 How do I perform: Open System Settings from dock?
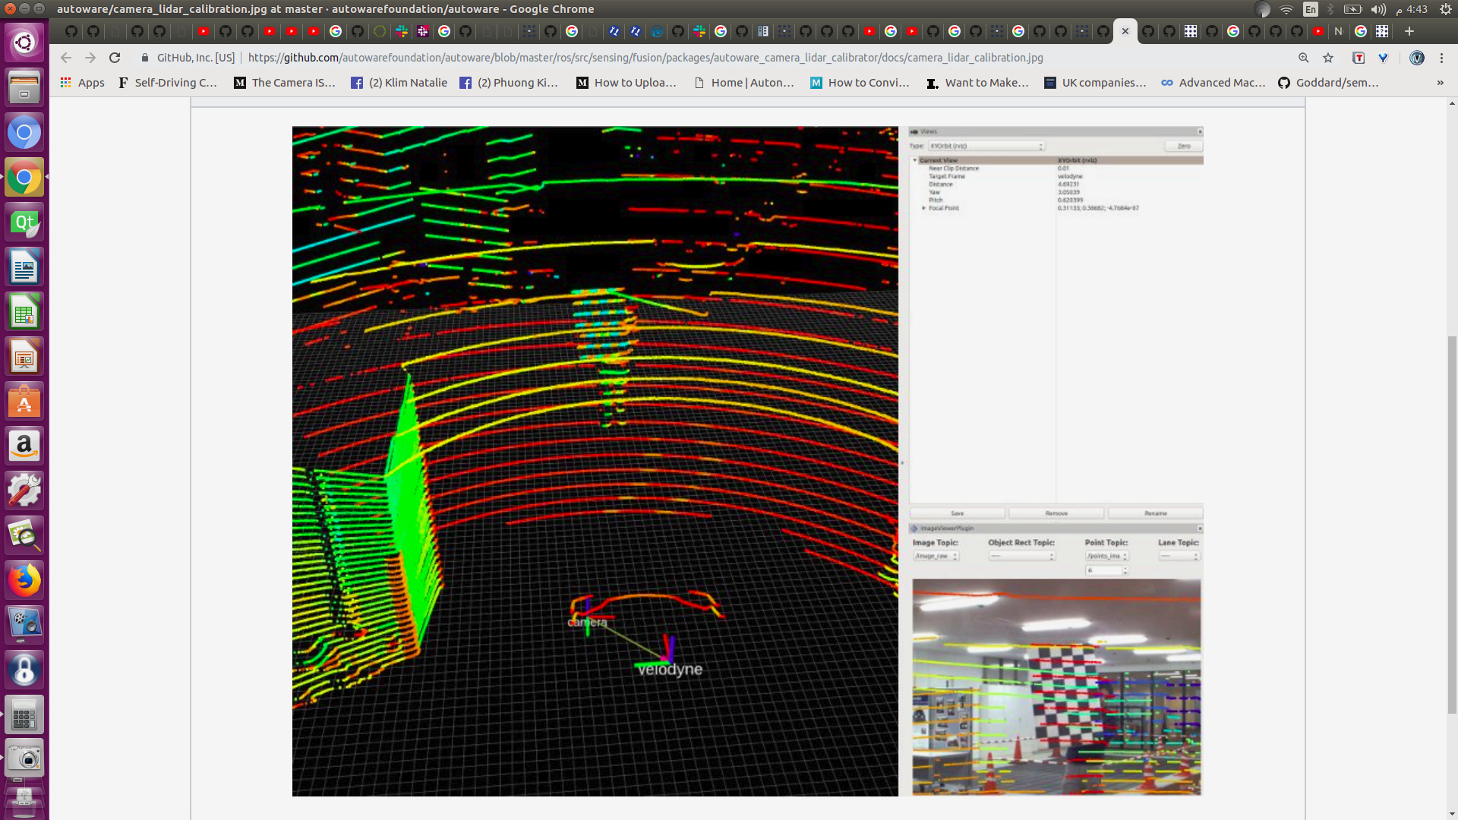tap(24, 491)
